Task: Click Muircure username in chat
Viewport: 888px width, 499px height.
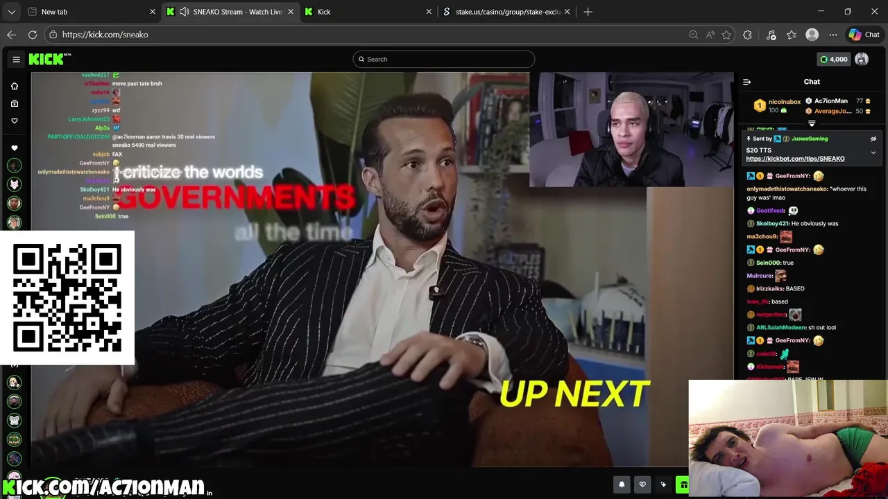Action: (760, 276)
